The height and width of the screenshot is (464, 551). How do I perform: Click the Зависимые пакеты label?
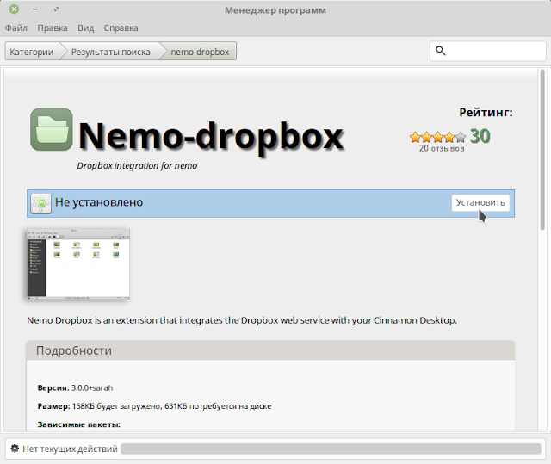tap(78, 424)
